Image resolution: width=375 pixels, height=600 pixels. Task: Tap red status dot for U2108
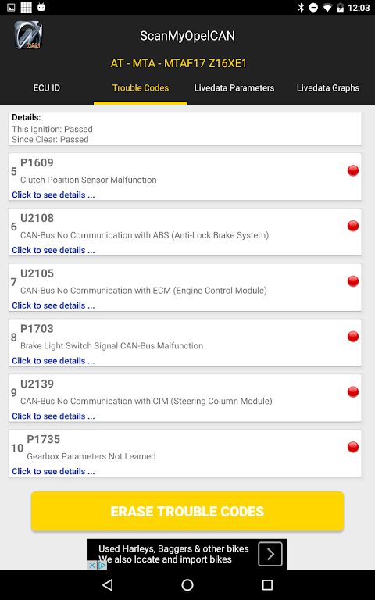pos(353,226)
